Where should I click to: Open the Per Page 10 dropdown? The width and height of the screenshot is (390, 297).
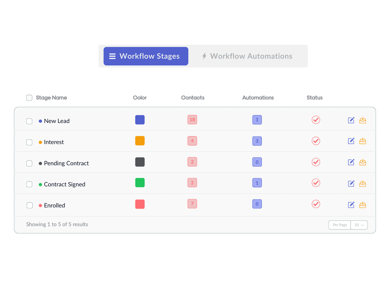click(x=359, y=225)
